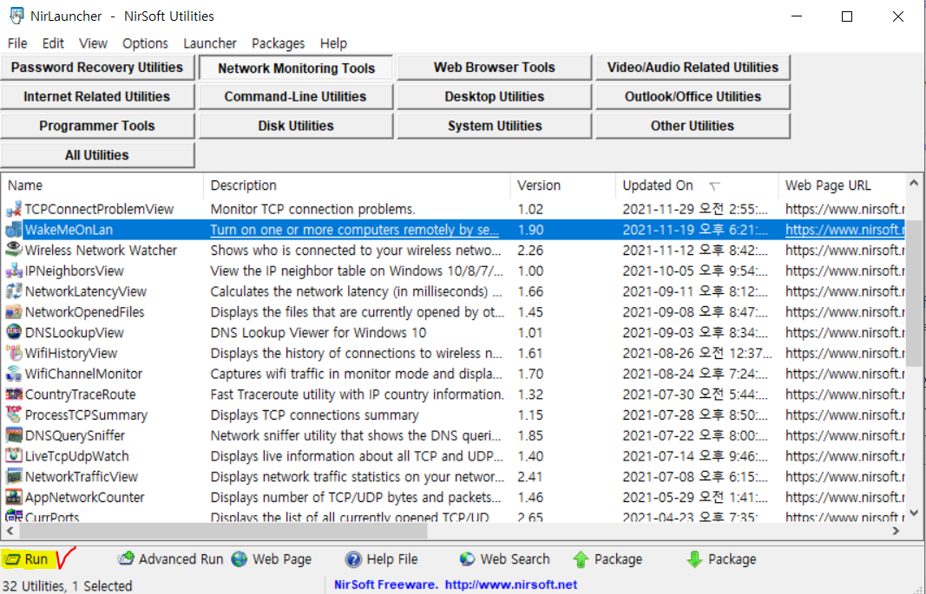Viewport: 926px width, 594px height.
Task: Click the WifiHistoryView icon
Action: 14,353
